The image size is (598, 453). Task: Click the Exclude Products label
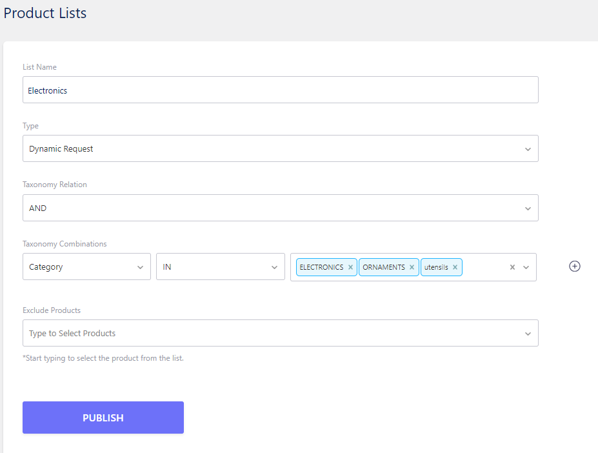(52, 310)
